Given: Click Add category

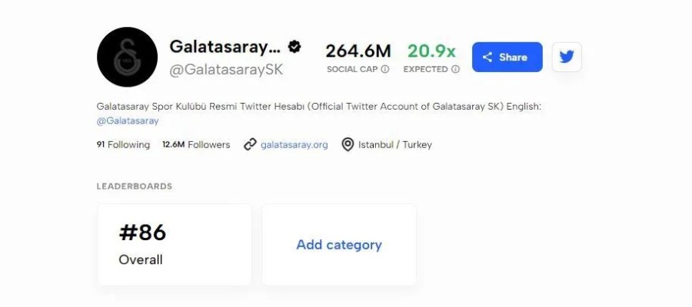Looking at the screenshot, I should click(x=339, y=245).
